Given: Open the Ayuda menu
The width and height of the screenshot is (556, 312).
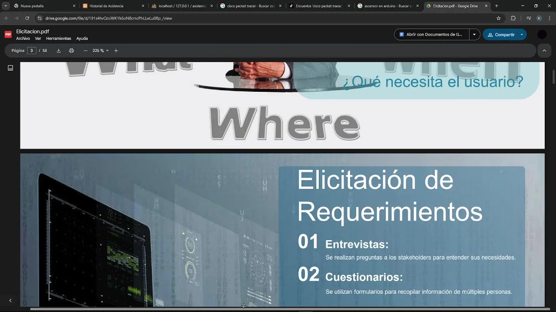Looking at the screenshot, I should (x=82, y=39).
